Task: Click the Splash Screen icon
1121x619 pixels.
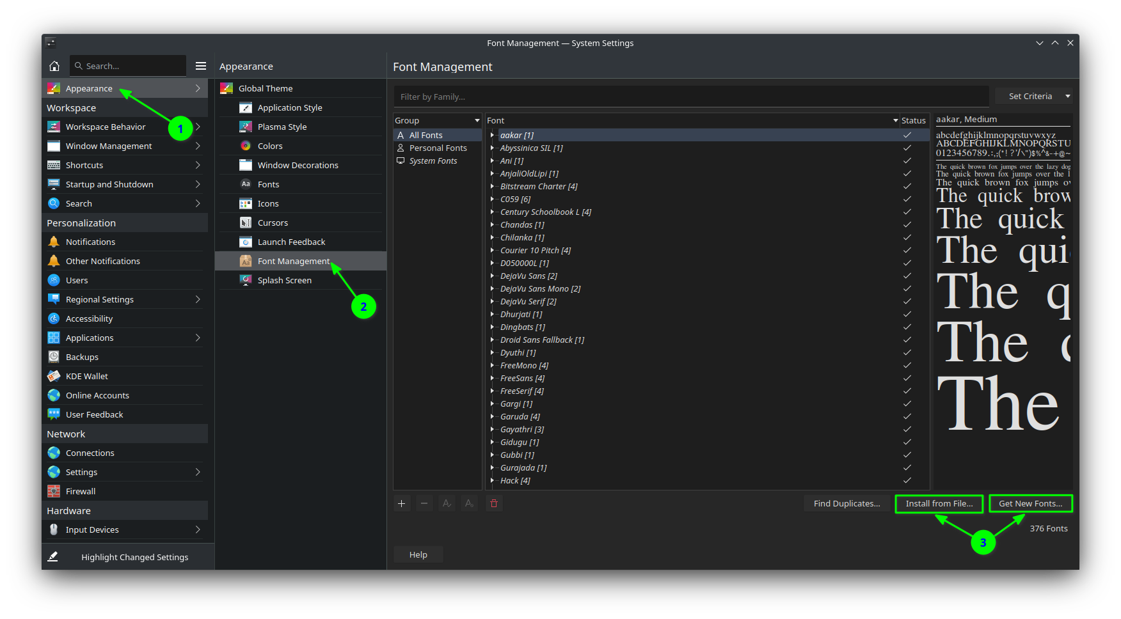Action: (x=246, y=280)
